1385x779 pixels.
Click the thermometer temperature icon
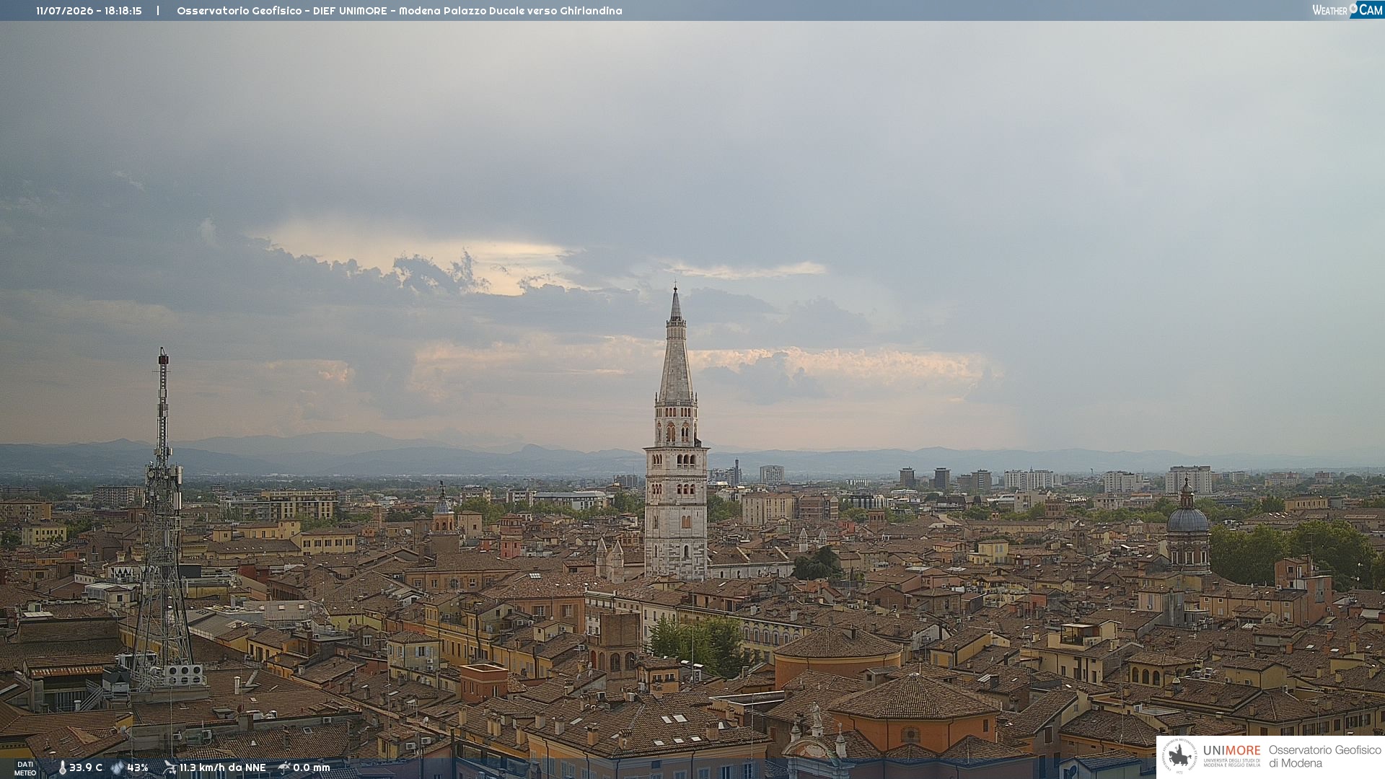tap(62, 767)
